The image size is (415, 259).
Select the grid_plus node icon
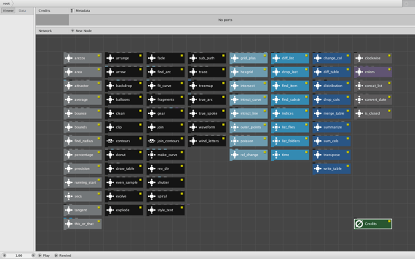coord(234,58)
